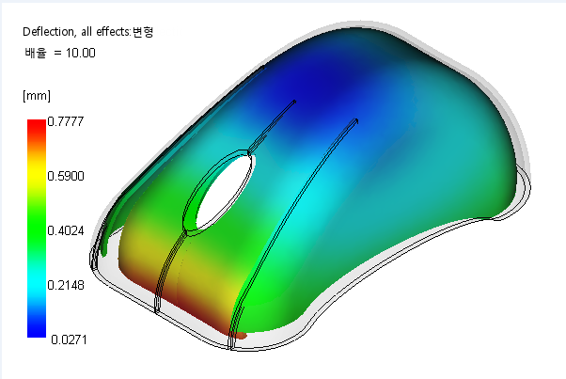Viewport: 566px width, 379px height.
Task: Click the 'Deflection, all effects:변형' title text
Action: (88, 32)
